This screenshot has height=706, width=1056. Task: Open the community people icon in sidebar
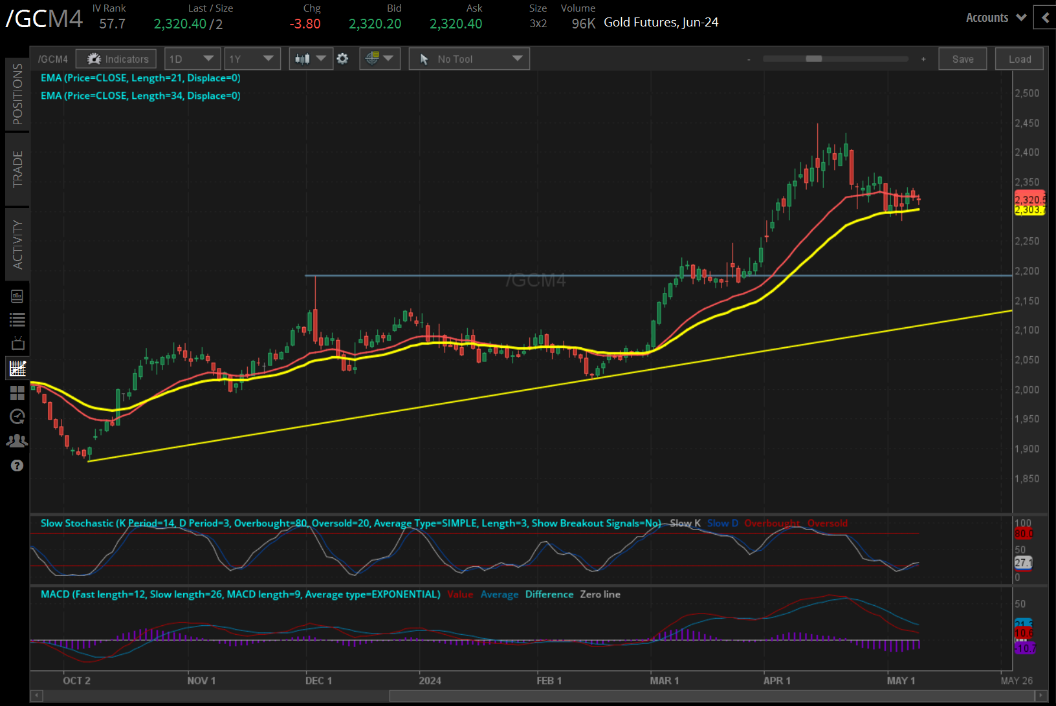(17, 440)
